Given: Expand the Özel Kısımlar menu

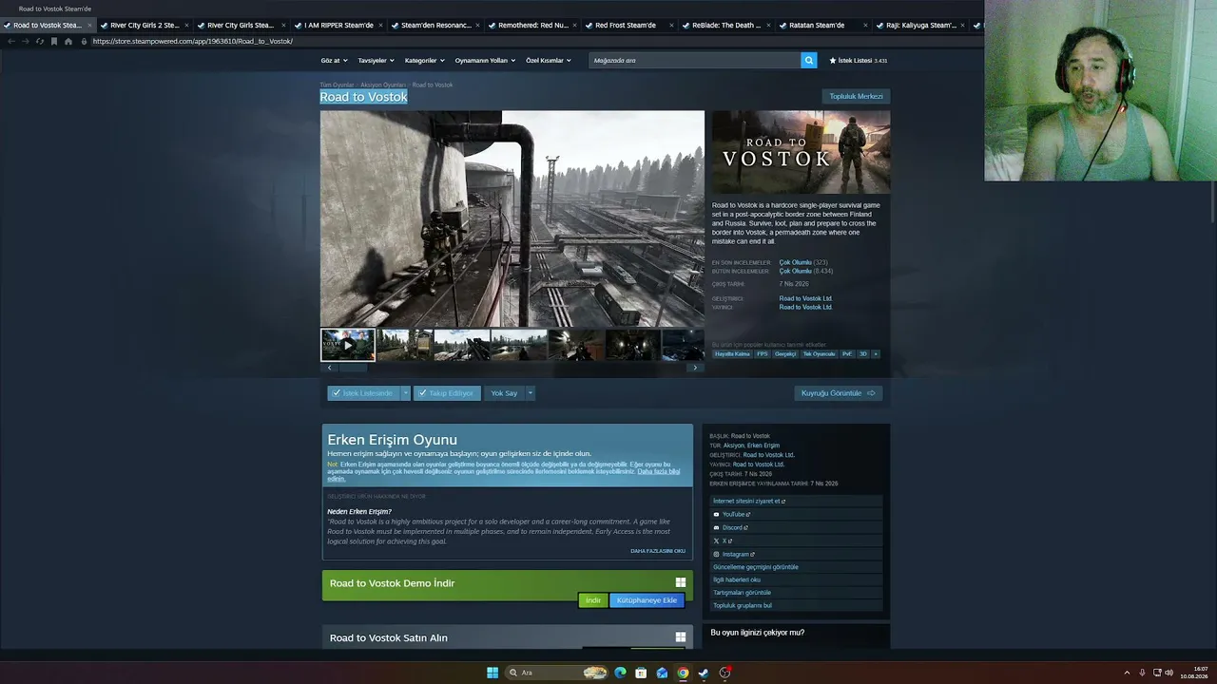Looking at the screenshot, I should 549,60.
